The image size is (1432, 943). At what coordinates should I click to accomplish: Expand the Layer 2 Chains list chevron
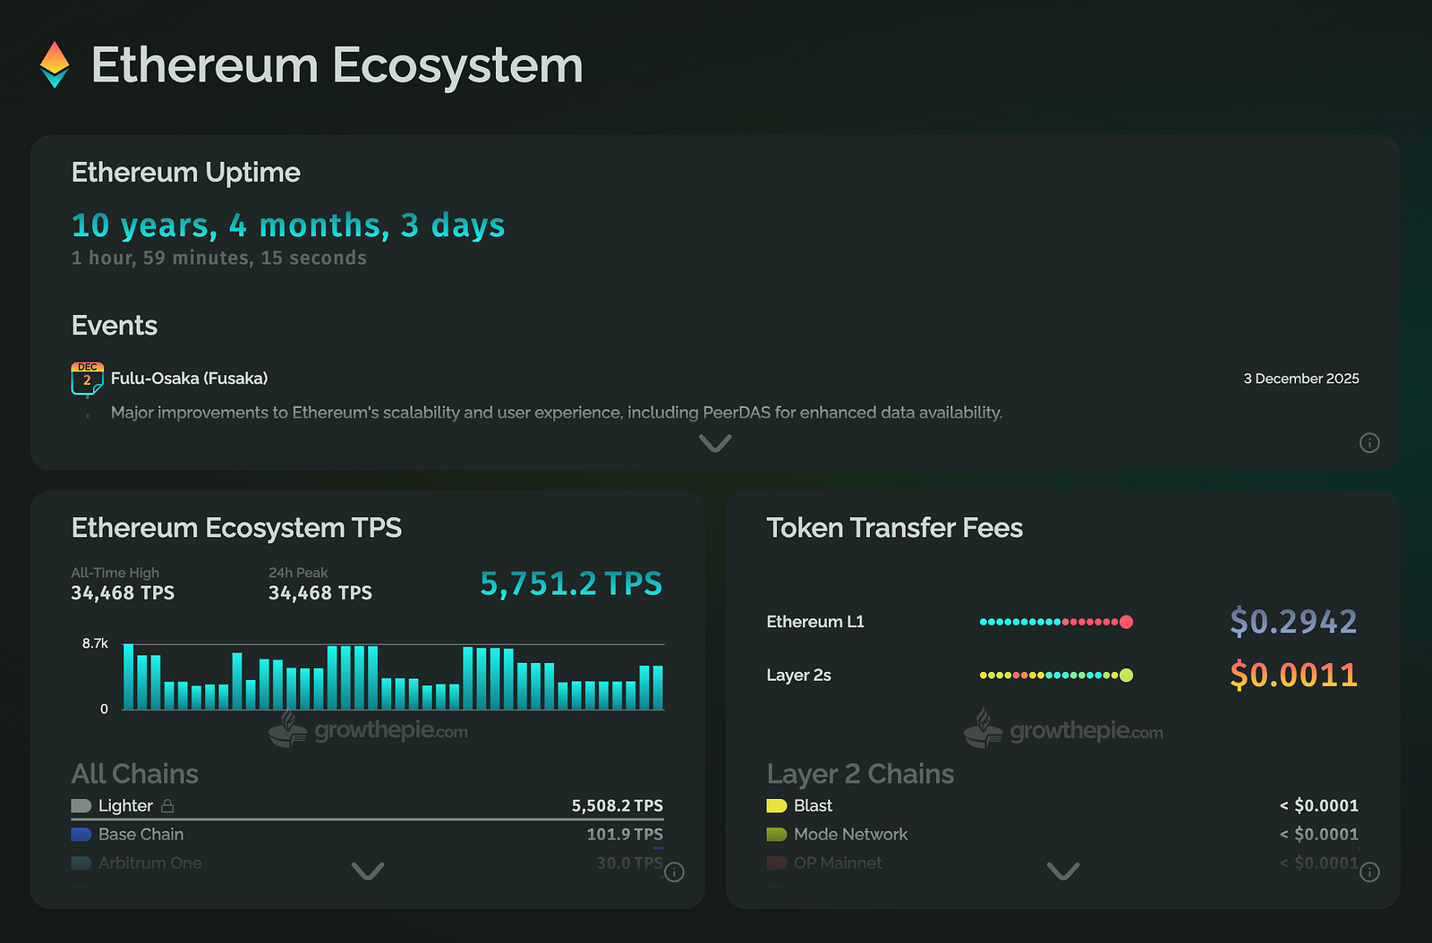pos(1063,871)
